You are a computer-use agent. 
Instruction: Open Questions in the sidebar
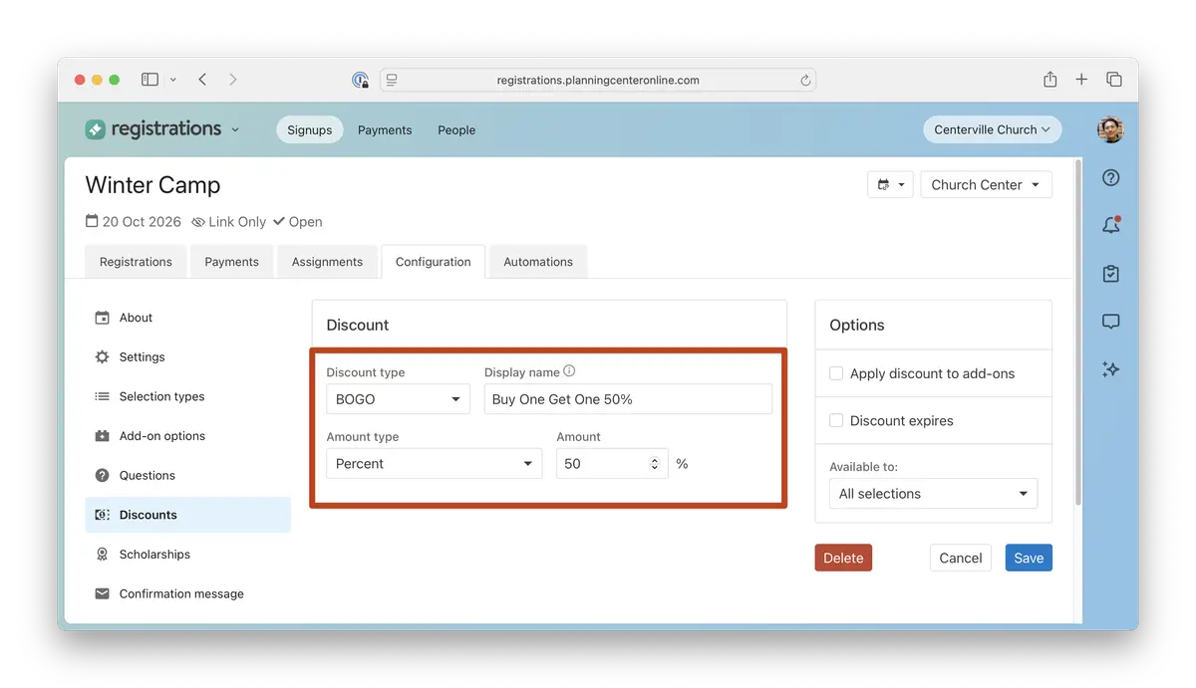click(188, 476)
